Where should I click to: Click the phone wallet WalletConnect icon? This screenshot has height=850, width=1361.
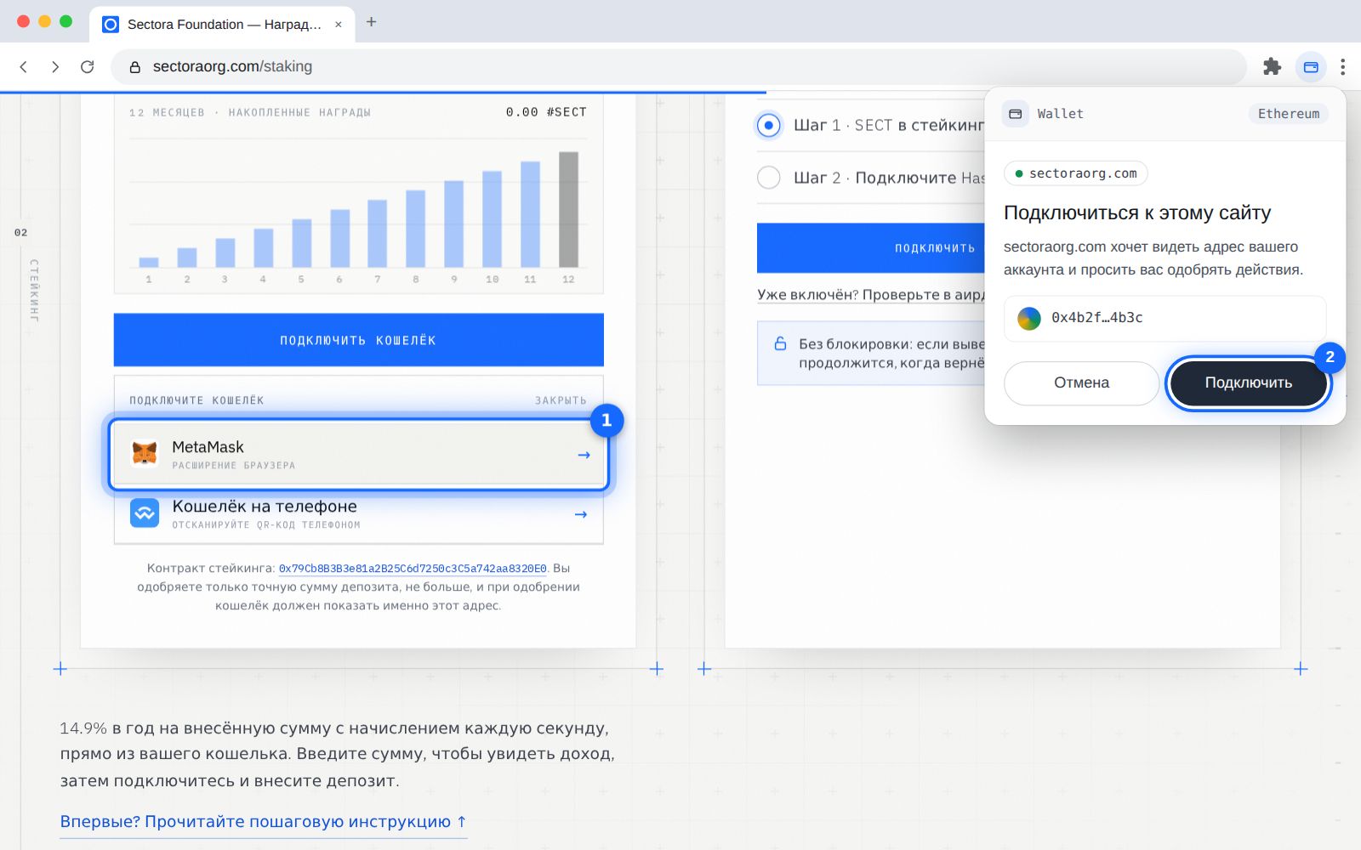[x=145, y=513]
